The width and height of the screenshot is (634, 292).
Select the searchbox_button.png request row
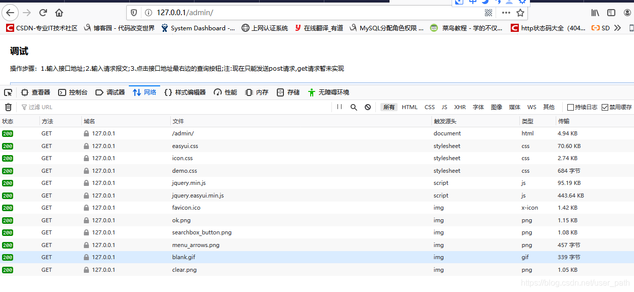click(317, 232)
